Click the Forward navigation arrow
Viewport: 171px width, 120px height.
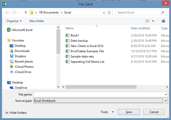tap(14, 13)
